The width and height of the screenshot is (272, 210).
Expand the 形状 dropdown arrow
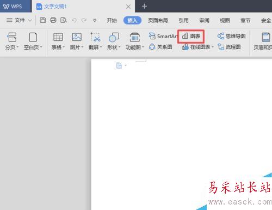pyautogui.click(x=120, y=47)
